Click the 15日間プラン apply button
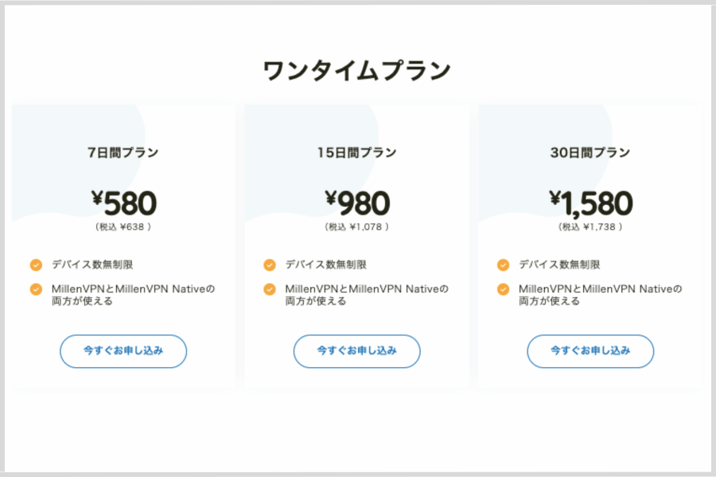716x477 pixels. [x=356, y=351]
